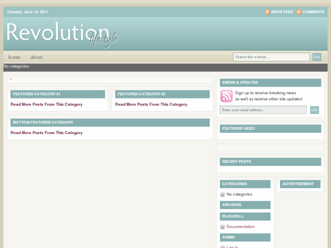Click No categories text in the sidebar

click(239, 194)
